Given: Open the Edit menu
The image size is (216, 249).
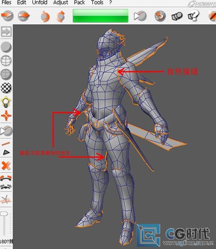Looking at the screenshot, I should 22,2.
